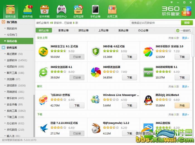This screenshot has width=195, height=145.
Task: Click 更多 link in 聊天 section
Action: 185,86
